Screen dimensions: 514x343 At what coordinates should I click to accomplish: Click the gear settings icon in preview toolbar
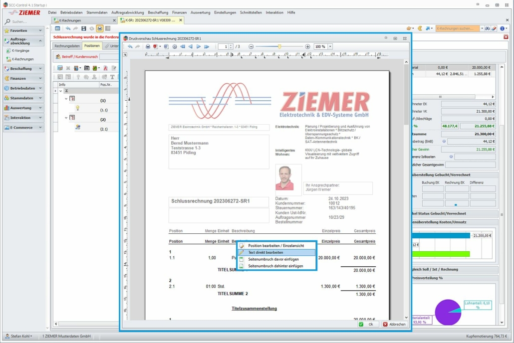174,46
